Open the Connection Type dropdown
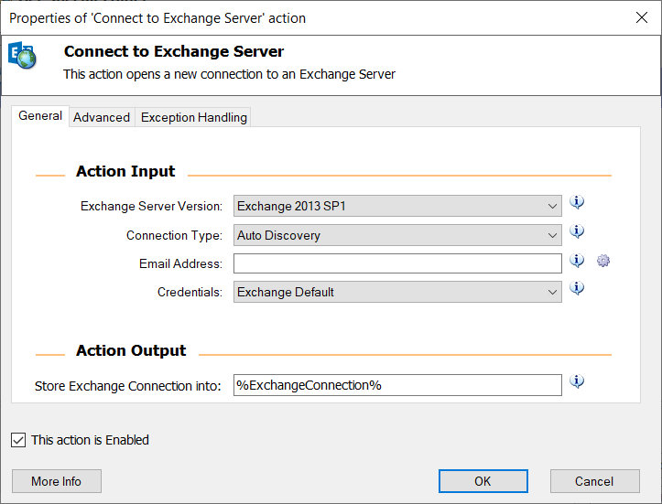The height and width of the screenshot is (504, 662). tap(397, 235)
